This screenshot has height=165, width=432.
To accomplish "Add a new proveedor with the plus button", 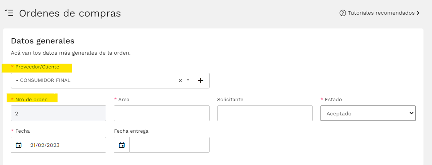I will tap(201, 80).
